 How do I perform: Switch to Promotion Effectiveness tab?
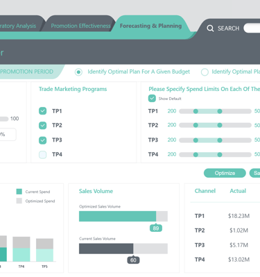click(80, 26)
